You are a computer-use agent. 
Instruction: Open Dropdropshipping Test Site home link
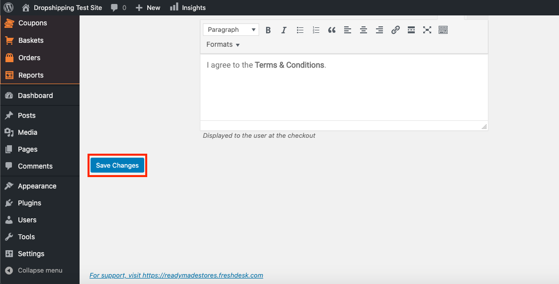pos(62,7)
